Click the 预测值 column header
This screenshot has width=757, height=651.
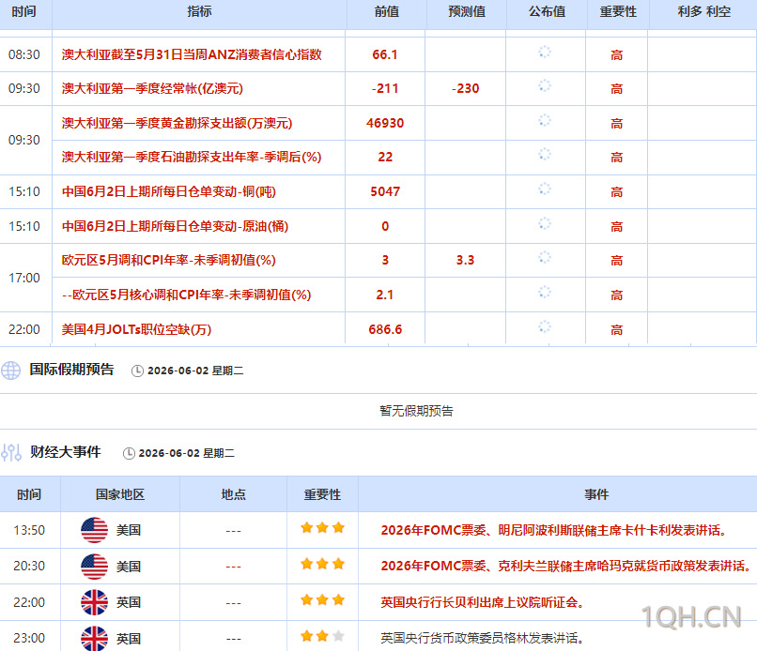coord(467,11)
